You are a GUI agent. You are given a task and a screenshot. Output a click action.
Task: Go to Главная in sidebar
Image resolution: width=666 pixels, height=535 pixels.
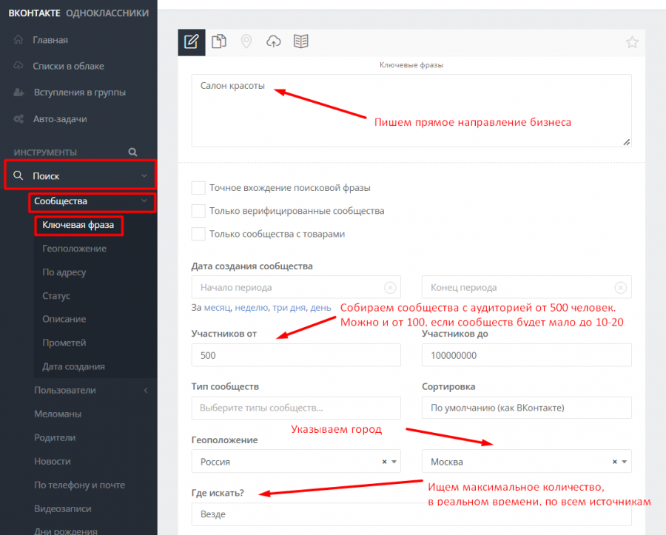click(50, 39)
